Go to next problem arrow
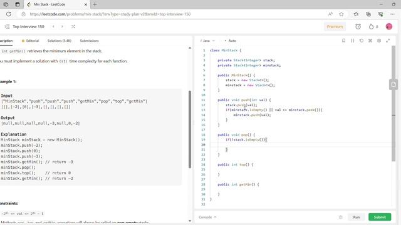 [62, 26]
